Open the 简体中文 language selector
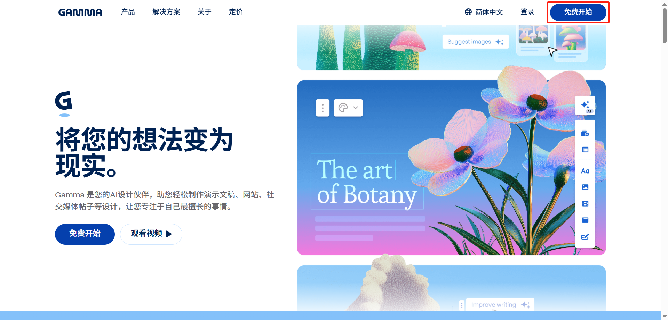 coord(484,12)
